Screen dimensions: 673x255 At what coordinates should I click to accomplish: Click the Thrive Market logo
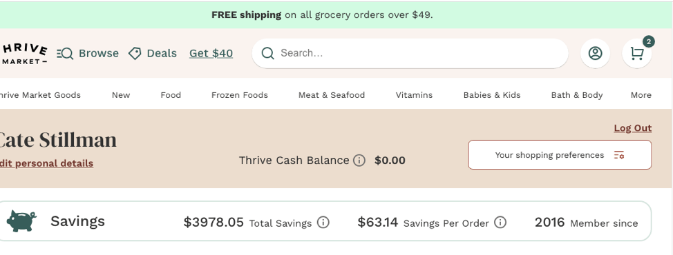tap(23, 54)
